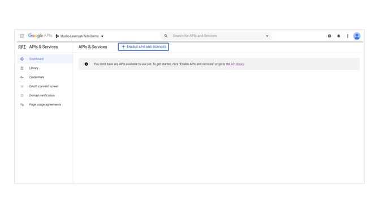
Task: Follow the API library link
Action: pos(238,64)
